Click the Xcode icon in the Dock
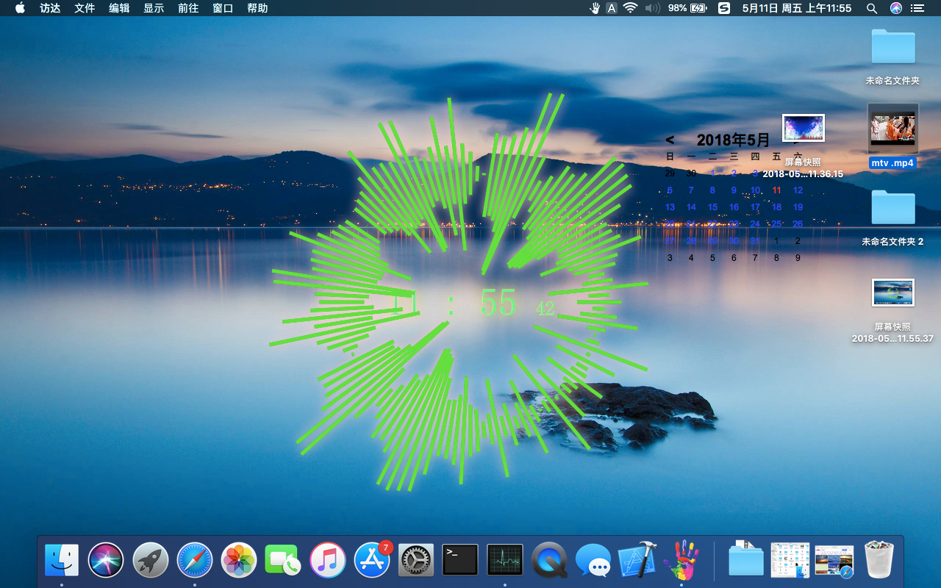 [637, 561]
